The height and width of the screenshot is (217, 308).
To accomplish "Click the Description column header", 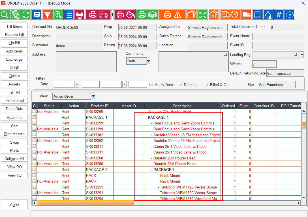I will tap(182, 106).
